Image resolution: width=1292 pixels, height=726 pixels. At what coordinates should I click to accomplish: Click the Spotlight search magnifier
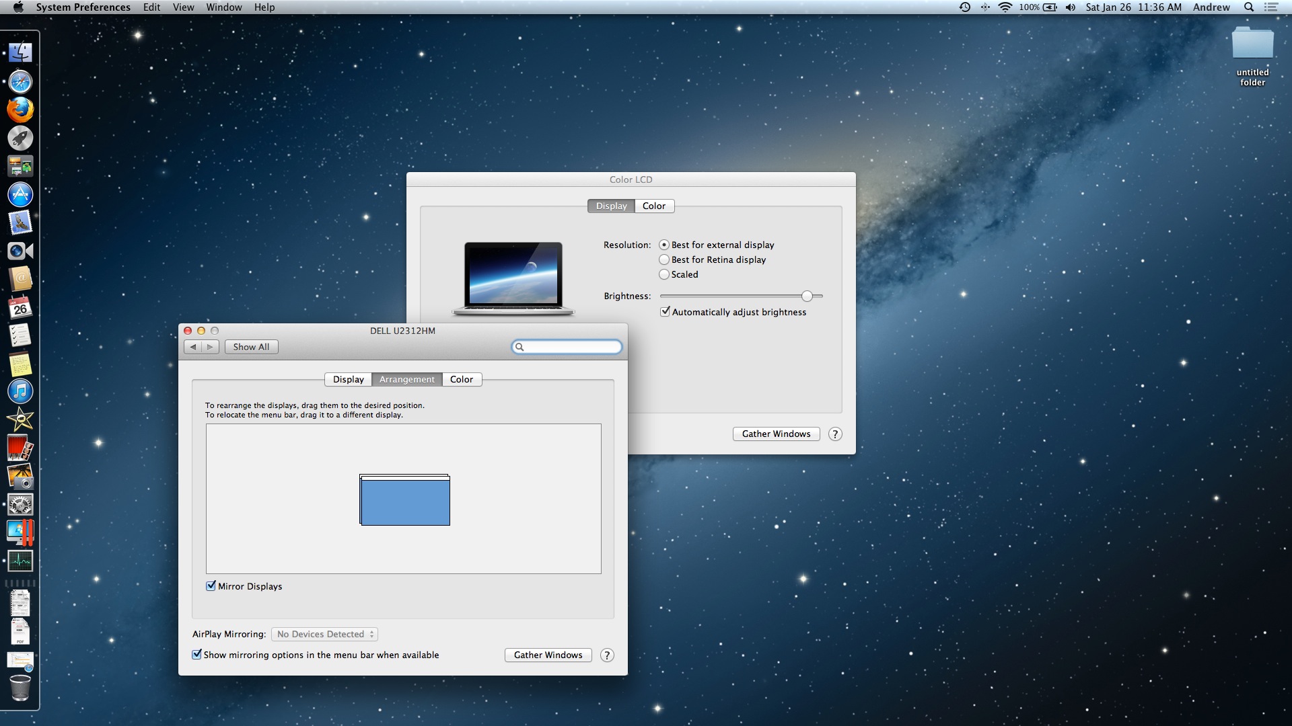(1248, 7)
